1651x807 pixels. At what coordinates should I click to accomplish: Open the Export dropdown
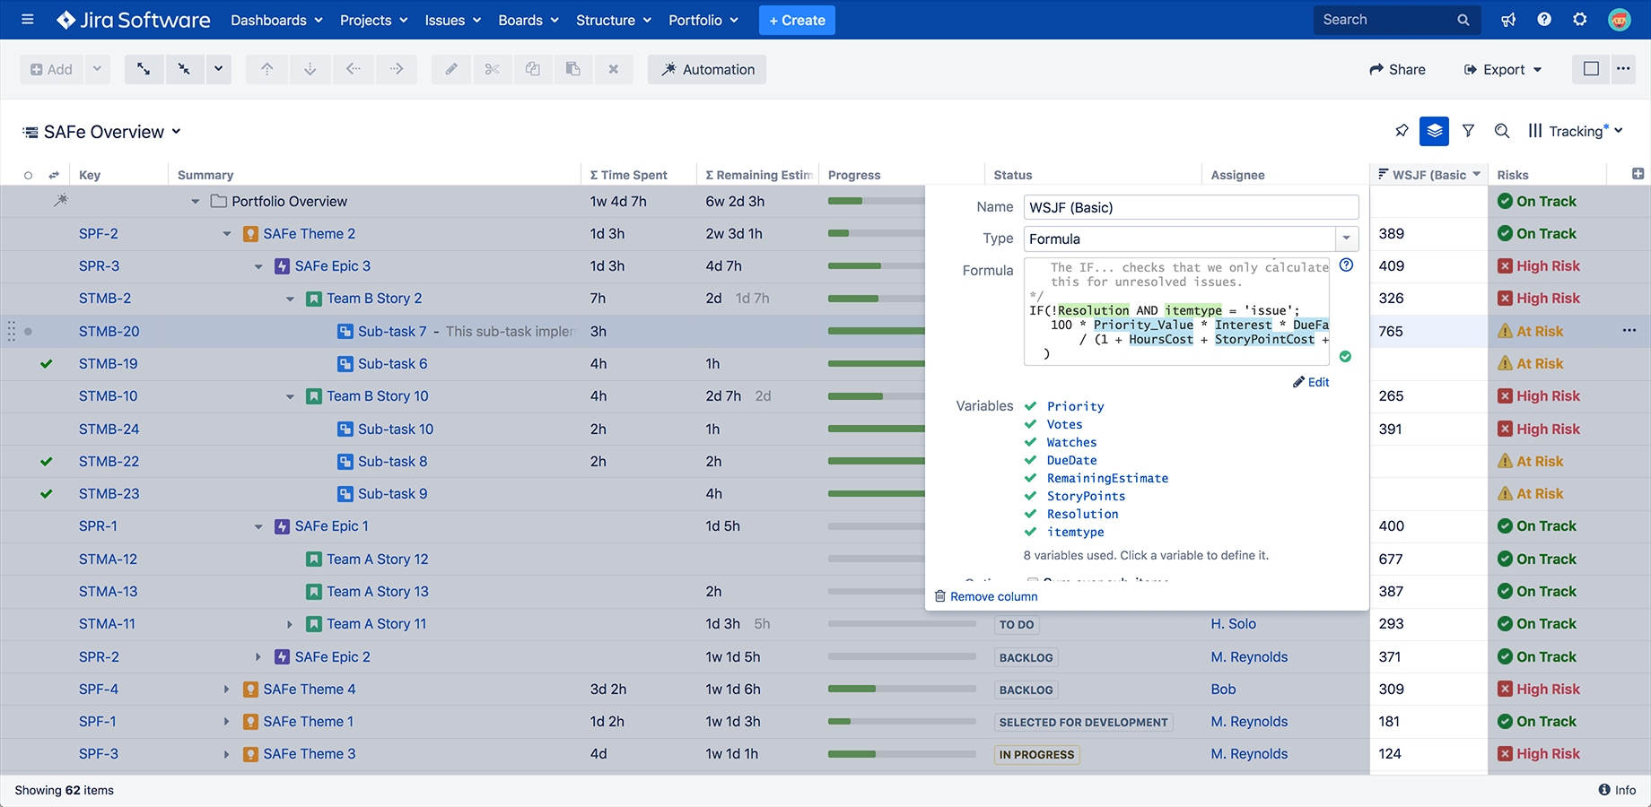coord(1503,69)
